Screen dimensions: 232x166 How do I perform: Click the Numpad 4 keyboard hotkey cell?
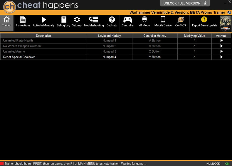(x=109, y=57)
